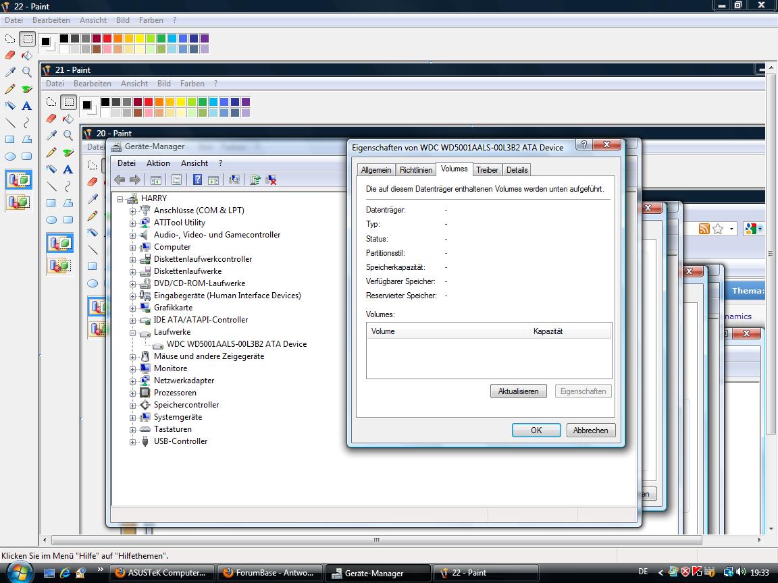This screenshot has width=778, height=583.
Task: Expand the Grafikkarte node
Action: pos(132,308)
